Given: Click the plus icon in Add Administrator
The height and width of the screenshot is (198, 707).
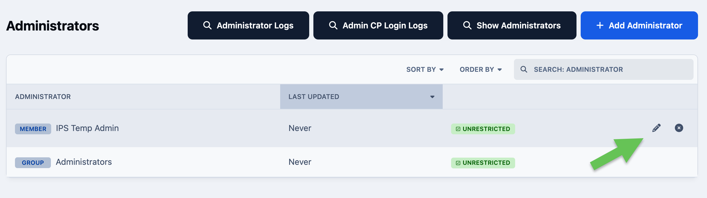Looking at the screenshot, I should tap(600, 25).
